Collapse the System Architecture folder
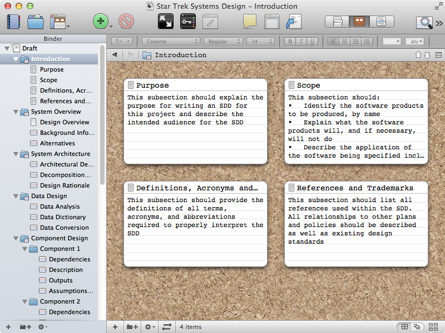 coord(16,154)
